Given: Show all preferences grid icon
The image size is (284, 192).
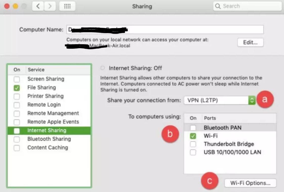Looking at the screenshot, I should [x=67, y=6].
